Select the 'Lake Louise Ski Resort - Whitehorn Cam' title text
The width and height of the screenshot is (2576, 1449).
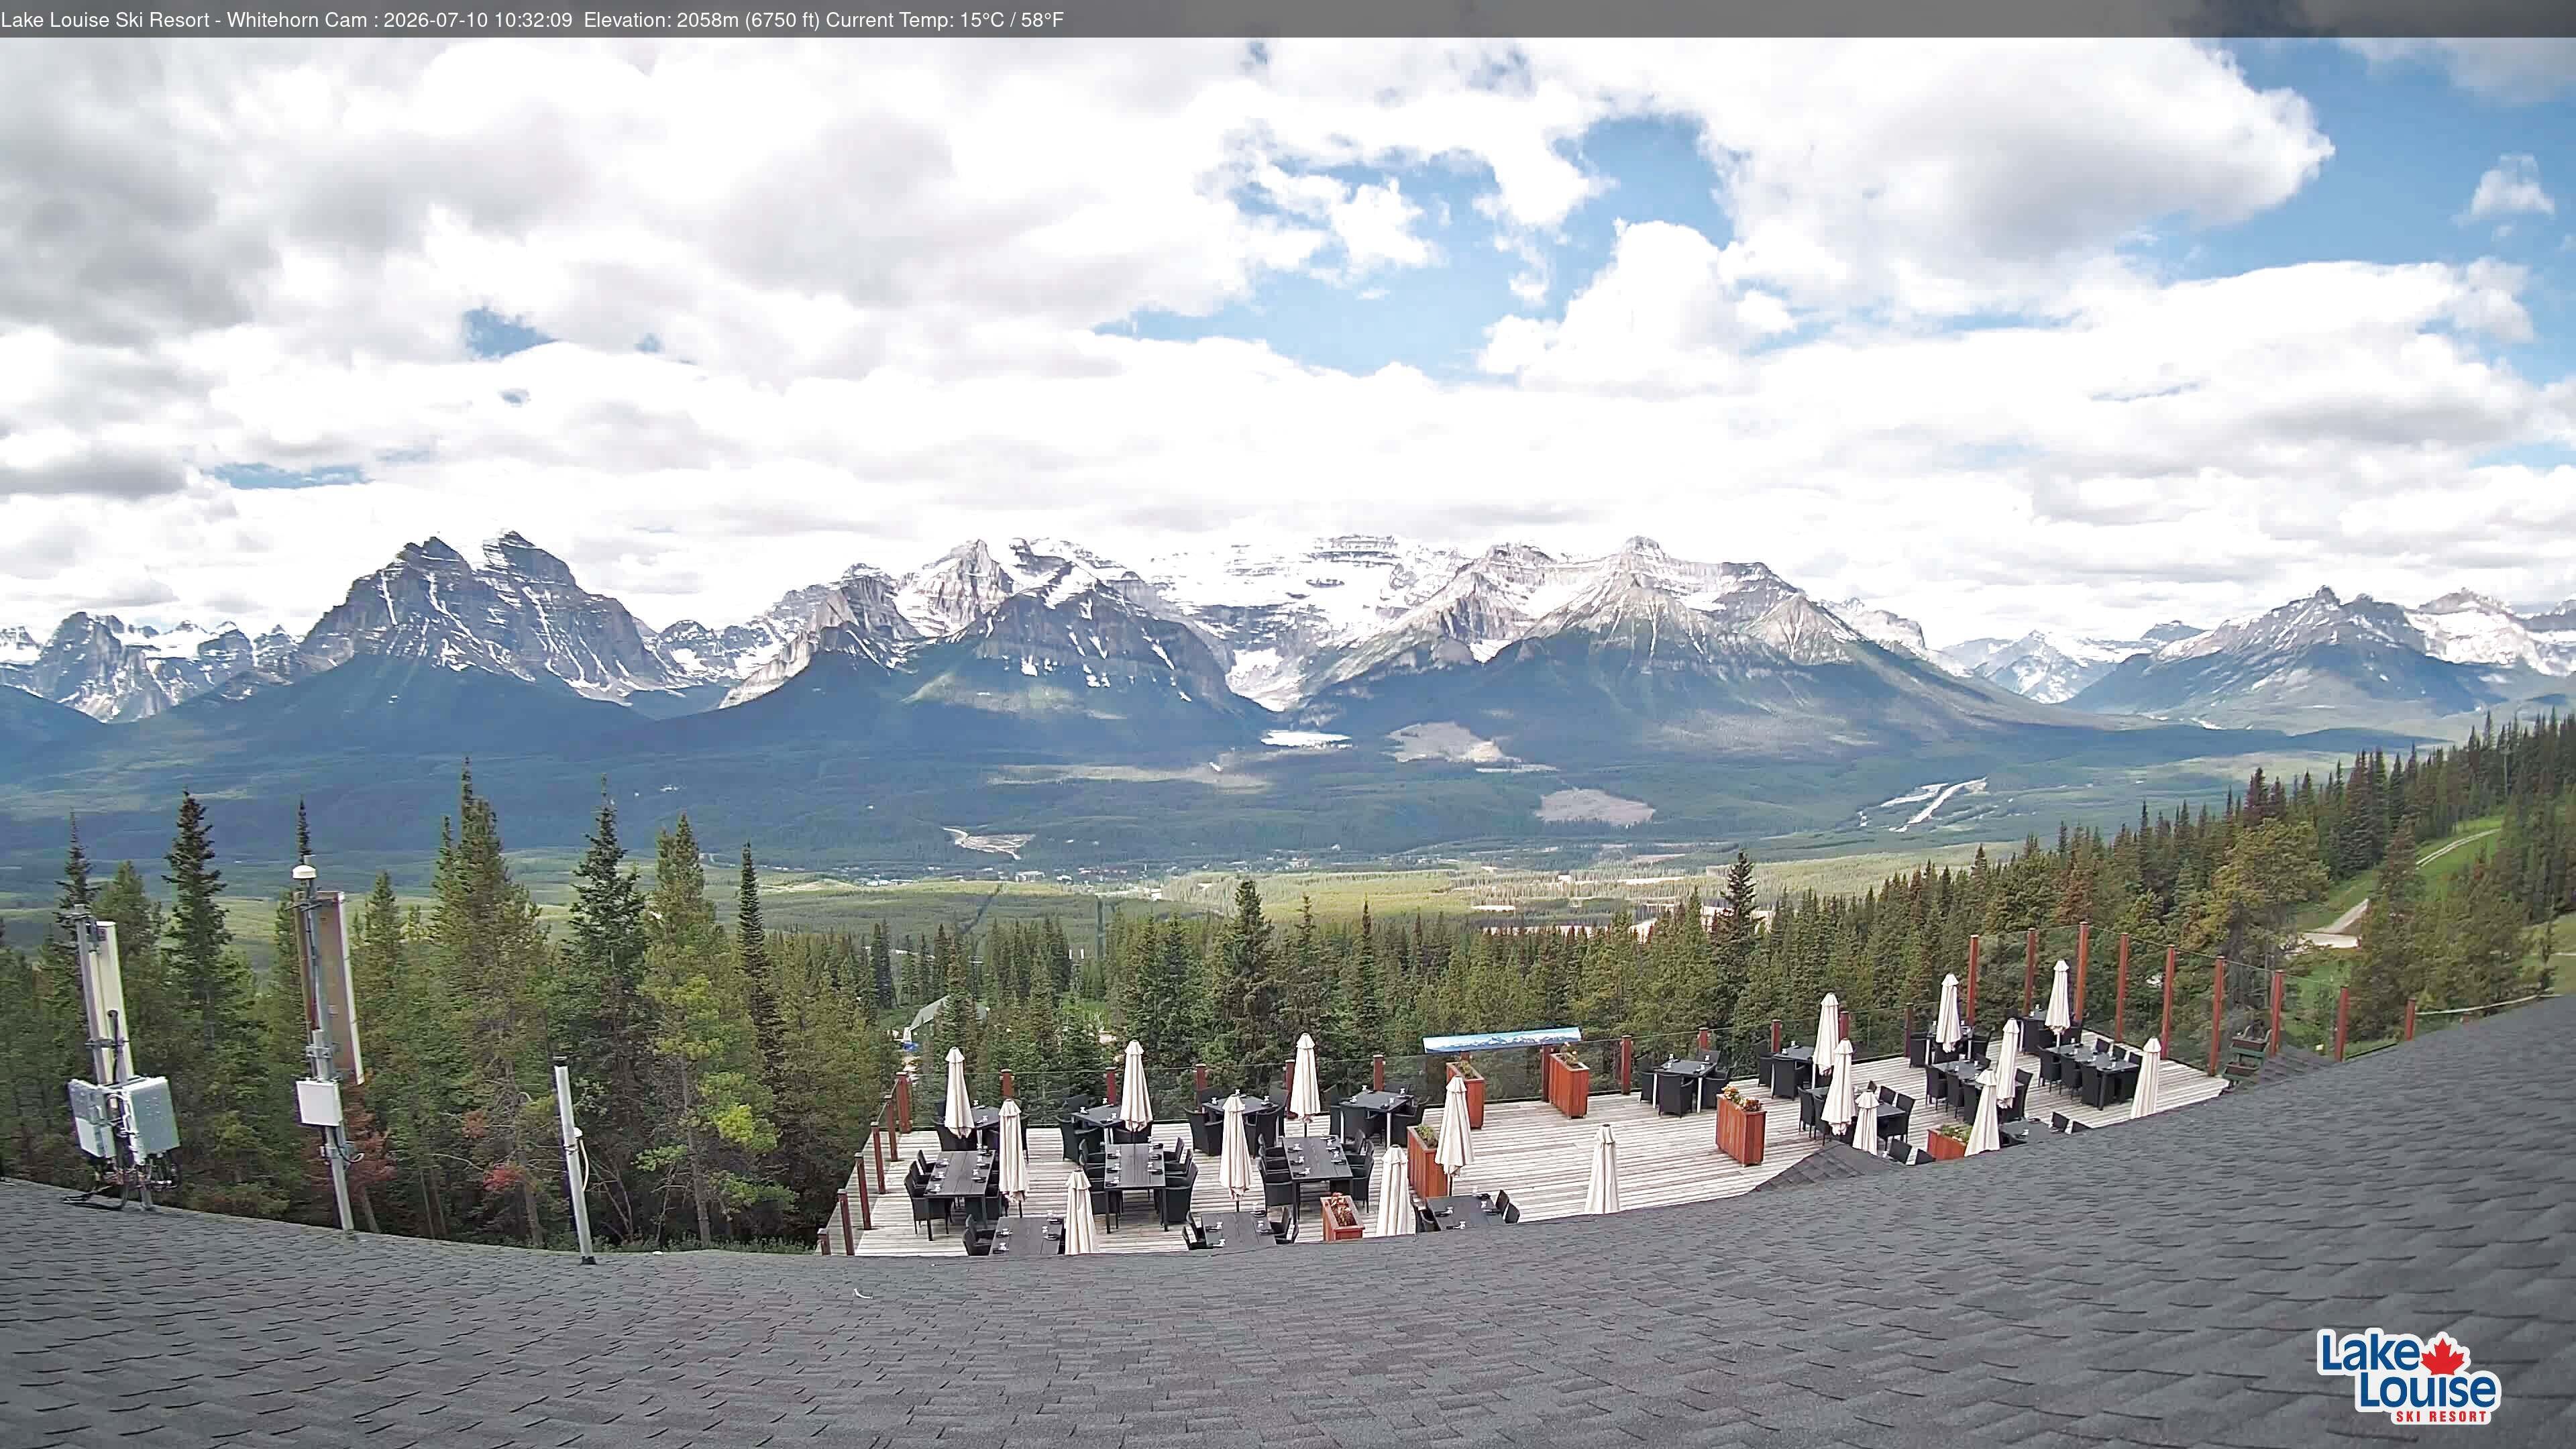click(184, 20)
